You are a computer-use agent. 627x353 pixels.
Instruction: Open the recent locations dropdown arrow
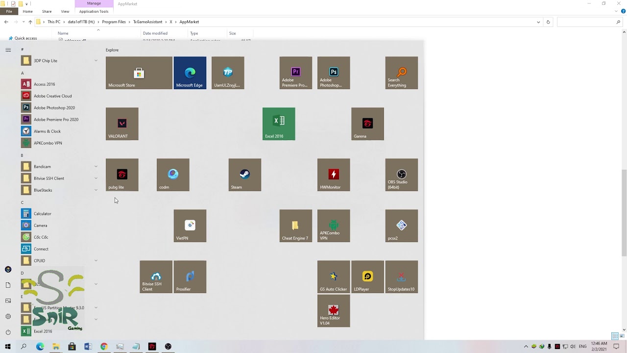pyautogui.click(x=23, y=22)
